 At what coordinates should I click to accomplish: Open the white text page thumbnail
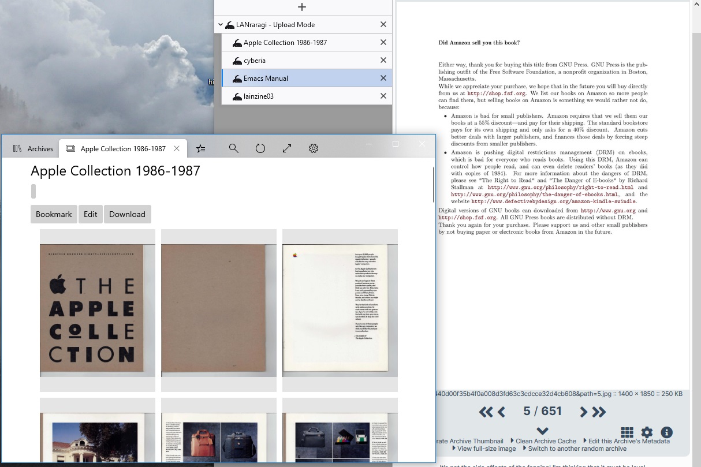pos(340,311)
